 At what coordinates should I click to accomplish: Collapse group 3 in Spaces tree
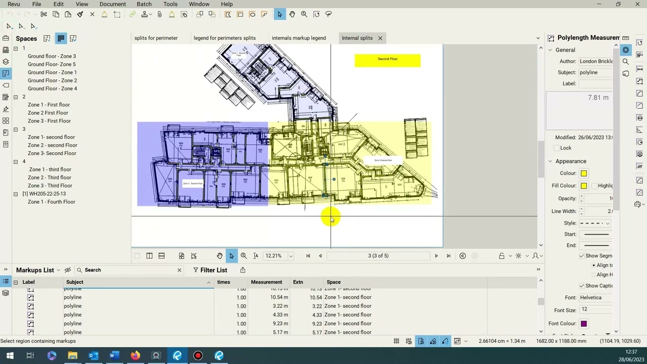[x=16, y=129]
